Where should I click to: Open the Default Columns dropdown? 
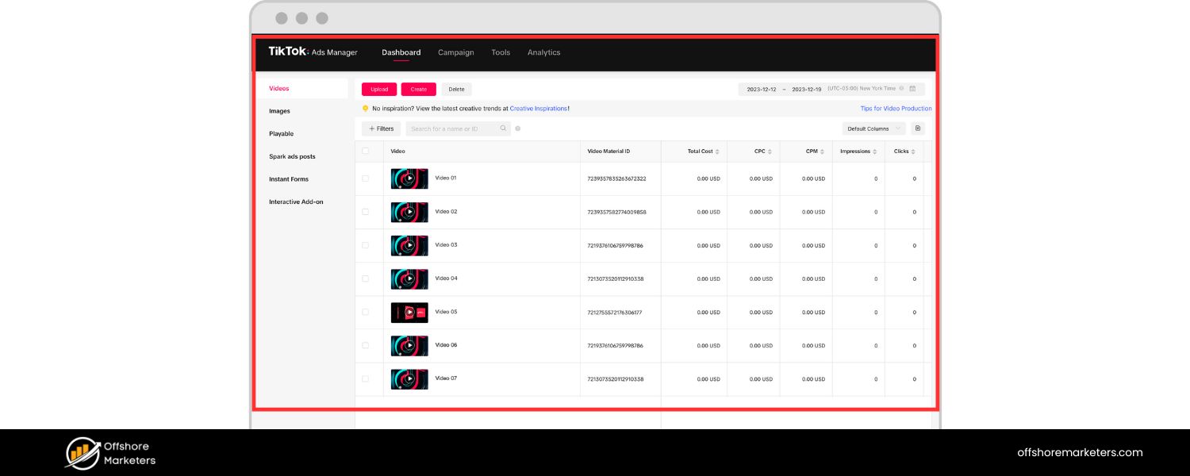pyautogui.click(x=873, y=129)
